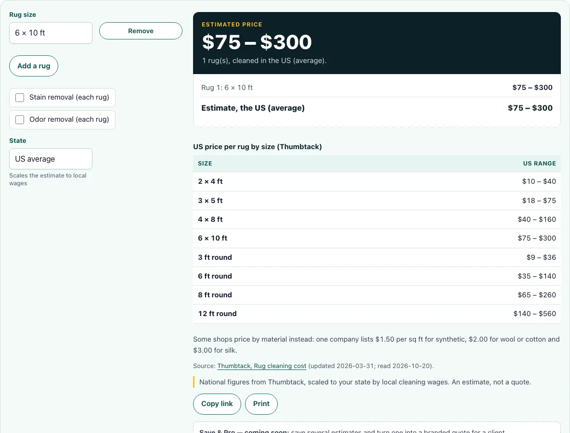Click the 6 × 10 ft table row

coord(376,238)
